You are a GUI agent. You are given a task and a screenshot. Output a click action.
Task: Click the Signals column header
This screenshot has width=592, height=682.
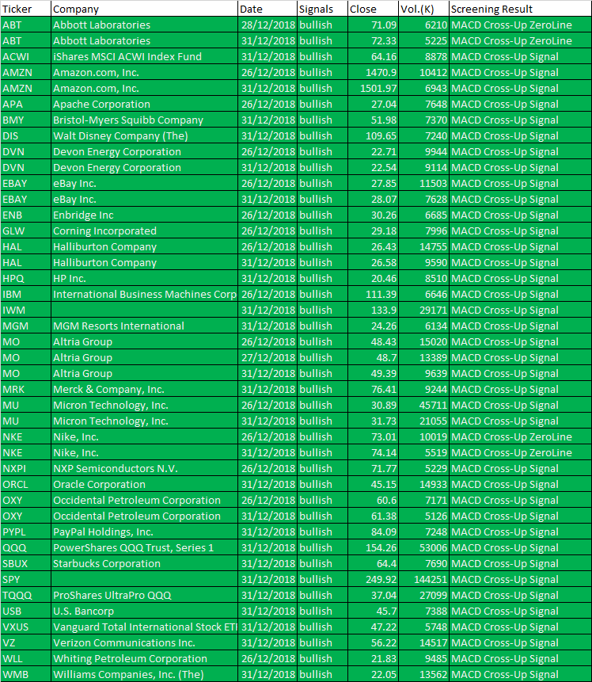click(x=323, y=9)
